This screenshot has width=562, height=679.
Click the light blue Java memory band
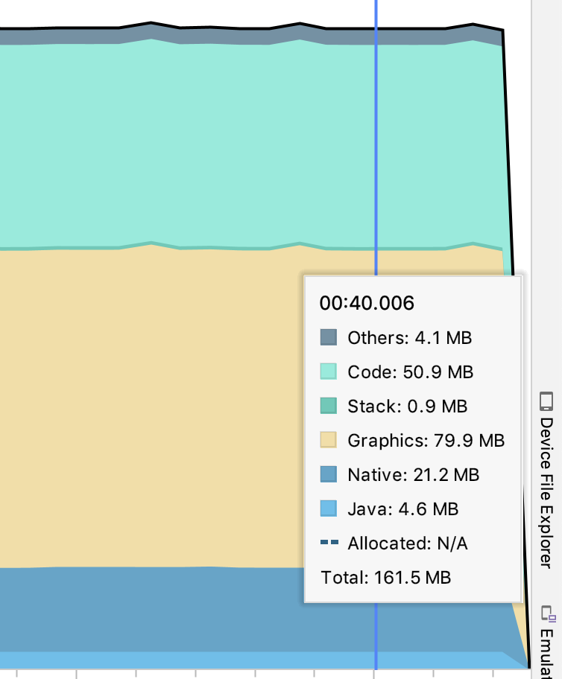click(x=149, y=660)
